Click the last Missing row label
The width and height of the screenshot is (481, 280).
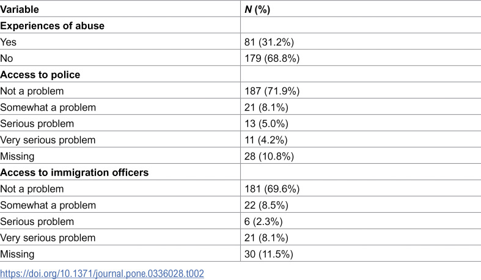17,254
